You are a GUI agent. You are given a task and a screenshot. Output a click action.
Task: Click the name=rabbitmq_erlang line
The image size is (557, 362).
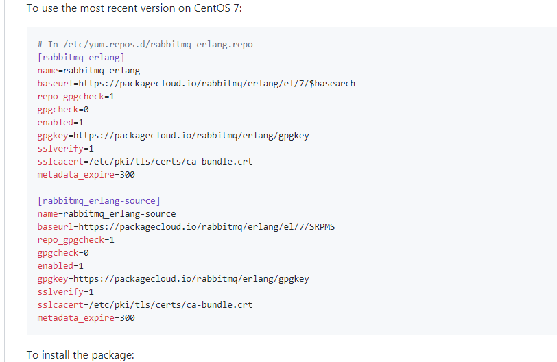coord(88,71)
